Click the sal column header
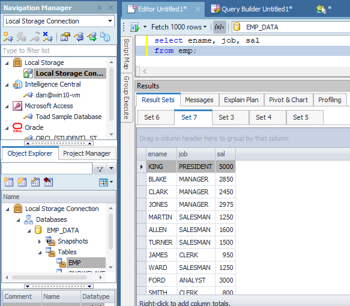This screenshot has width=350, height=306. 225,154
